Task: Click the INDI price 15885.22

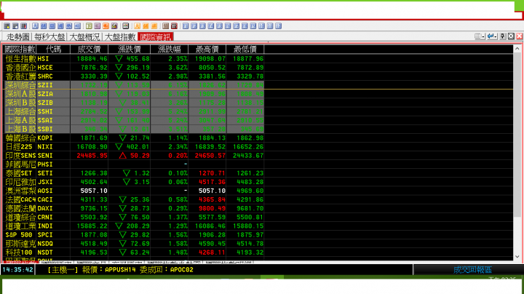Action: (92, 226)
